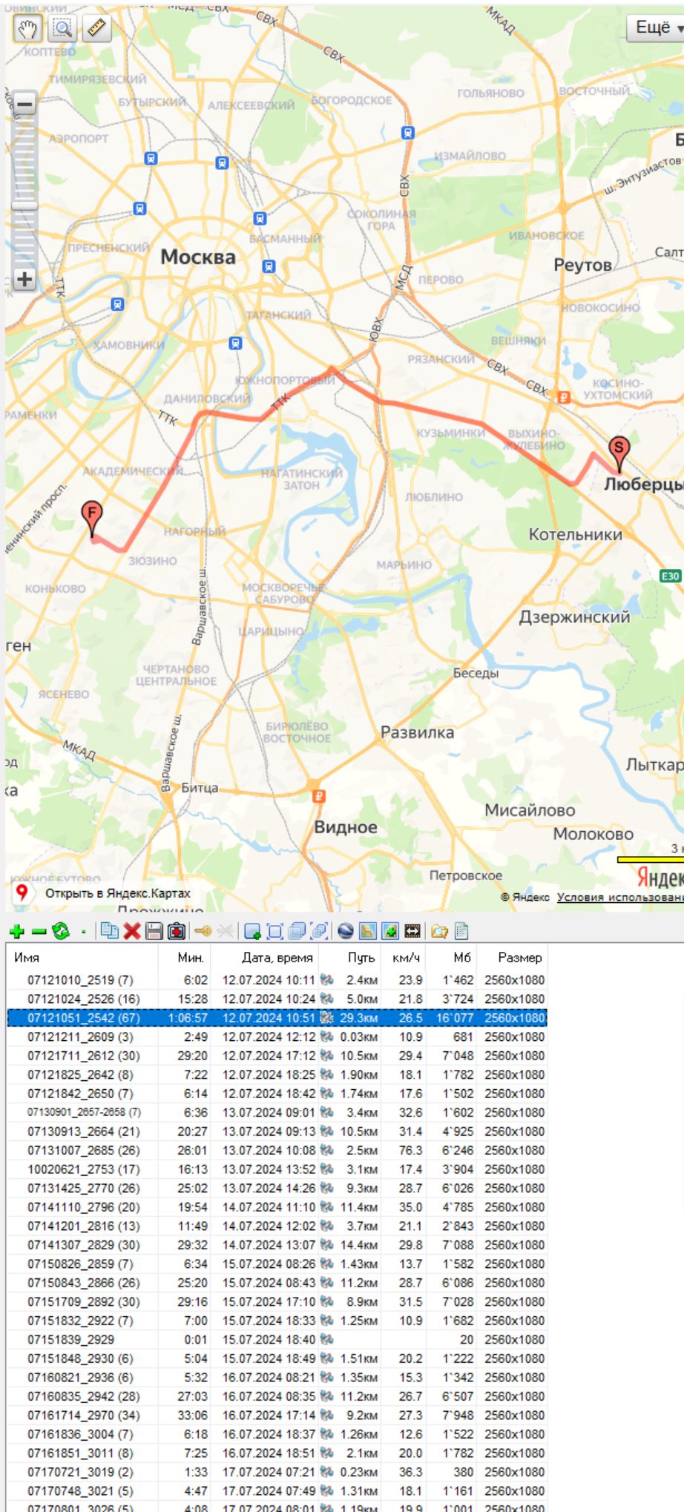Click the map zoom out minus button
The width and height of the screenshot is (684, 1512).
tap(24, 104)
